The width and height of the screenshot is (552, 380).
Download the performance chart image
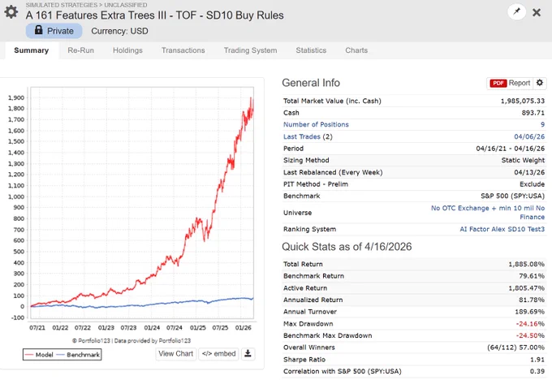click(248, 353)
